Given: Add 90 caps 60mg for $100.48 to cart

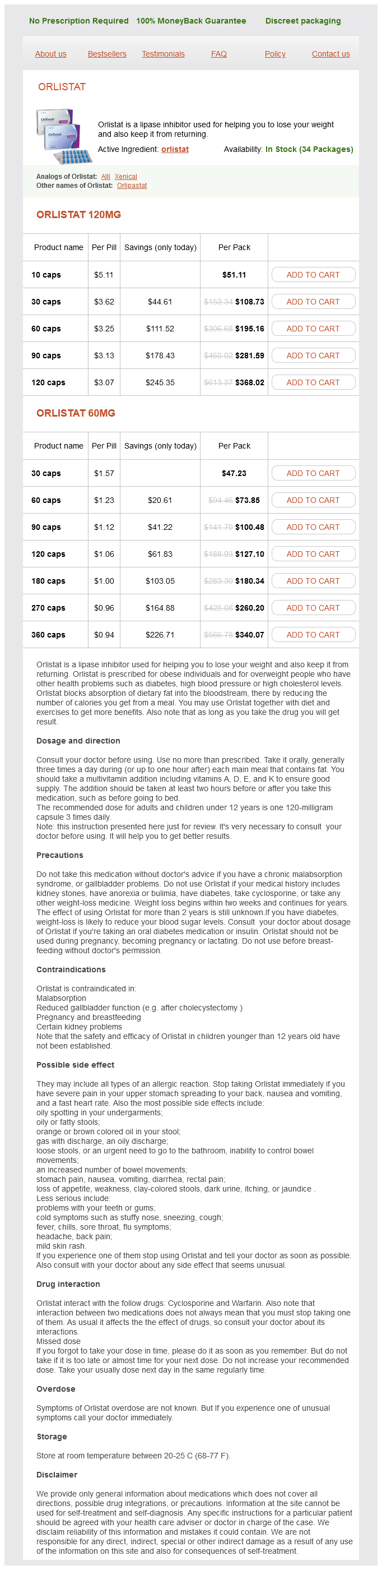Looking at the screenshot, I should [313, 527].
